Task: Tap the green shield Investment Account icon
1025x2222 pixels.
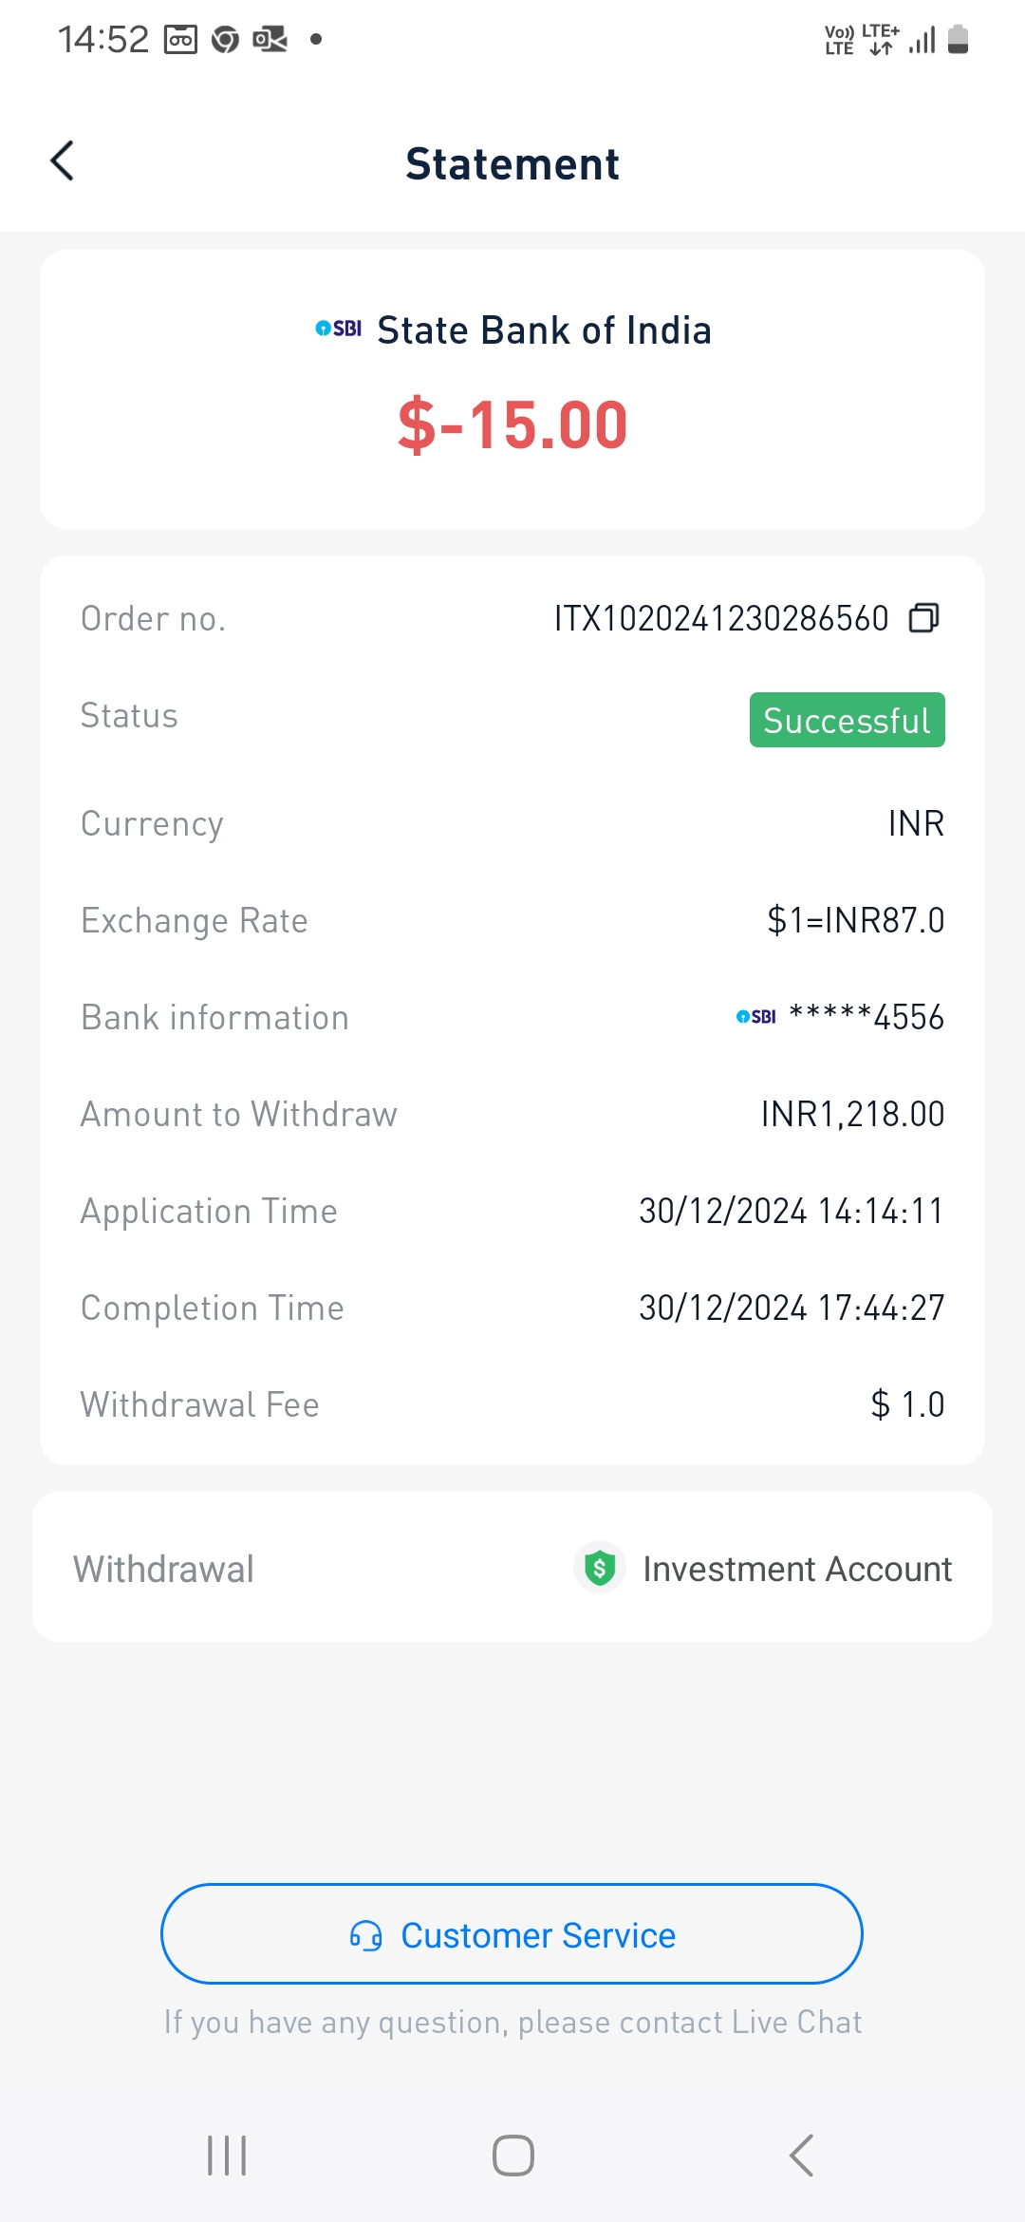Action: pyautogui.click(x=600, y=1568)
